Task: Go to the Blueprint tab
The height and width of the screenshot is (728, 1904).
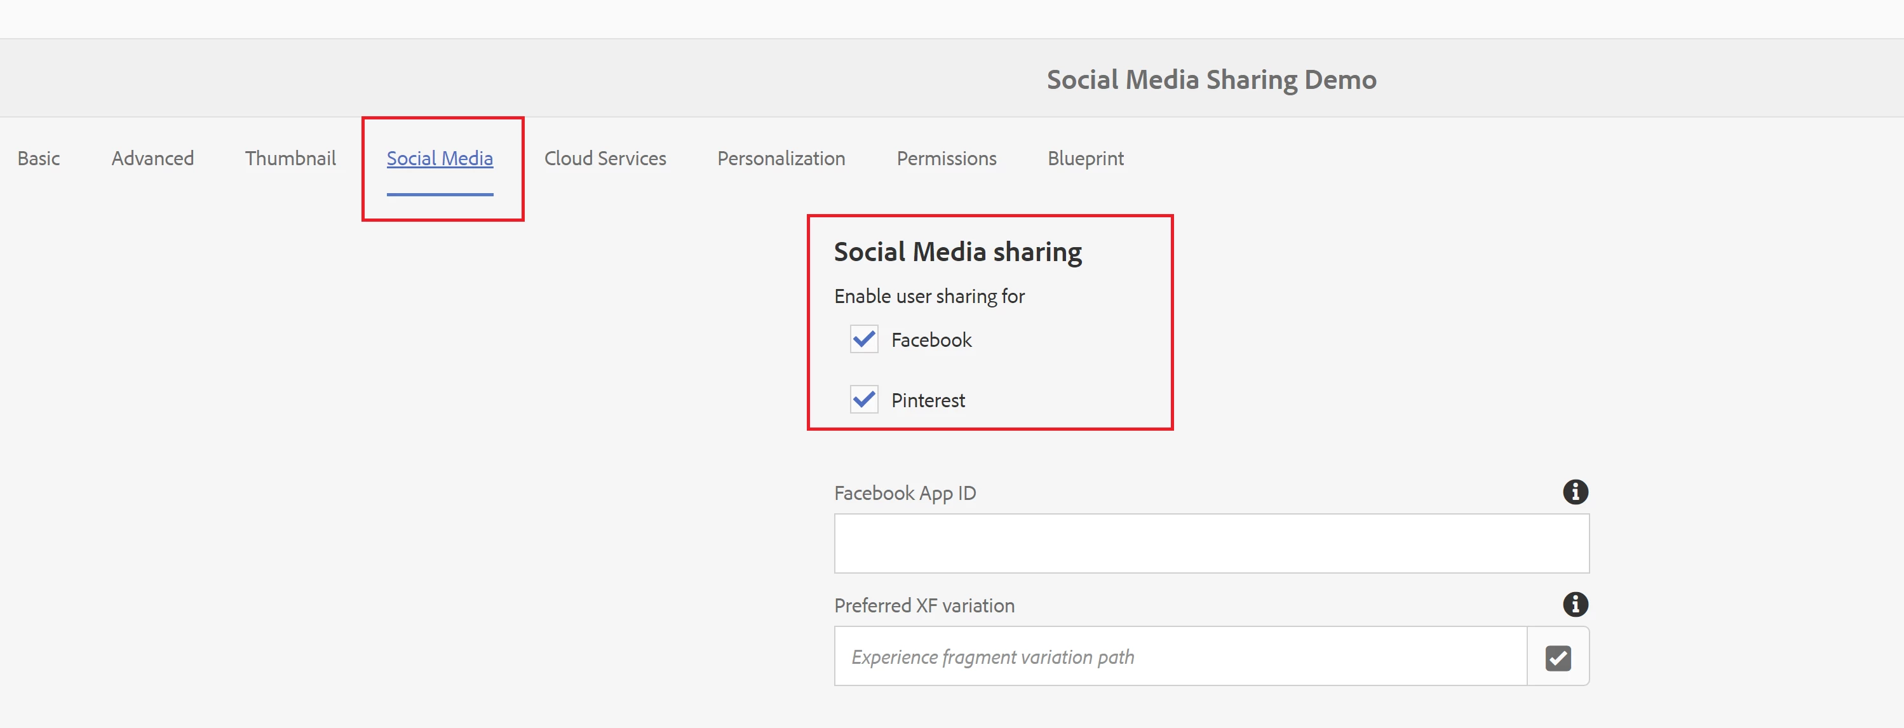Action: 1085,159
